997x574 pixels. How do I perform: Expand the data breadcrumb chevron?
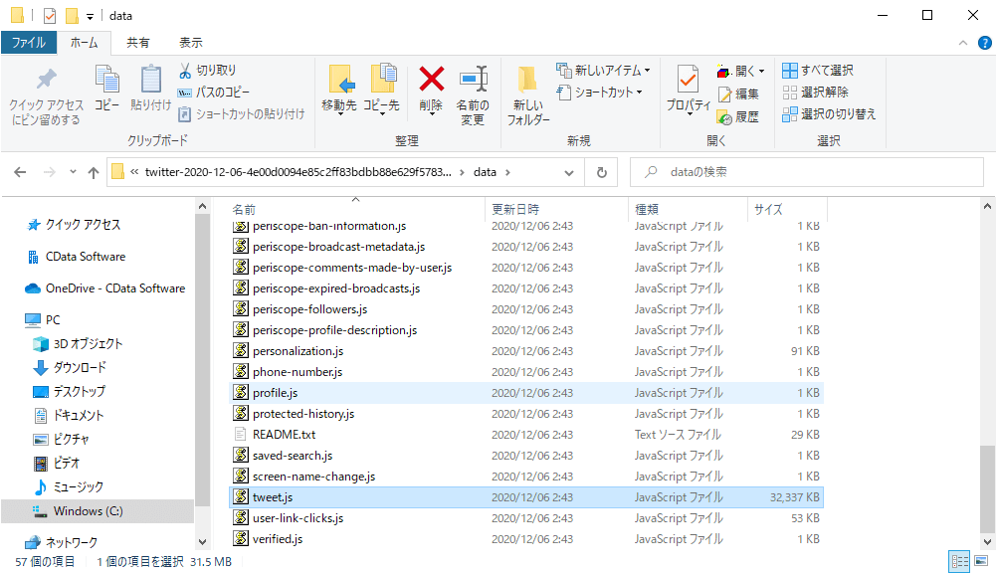(x=507, y=172)
